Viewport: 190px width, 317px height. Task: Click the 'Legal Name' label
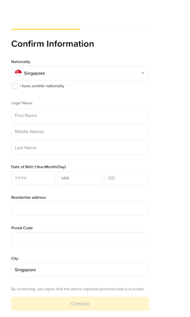(x=22, y=103)
